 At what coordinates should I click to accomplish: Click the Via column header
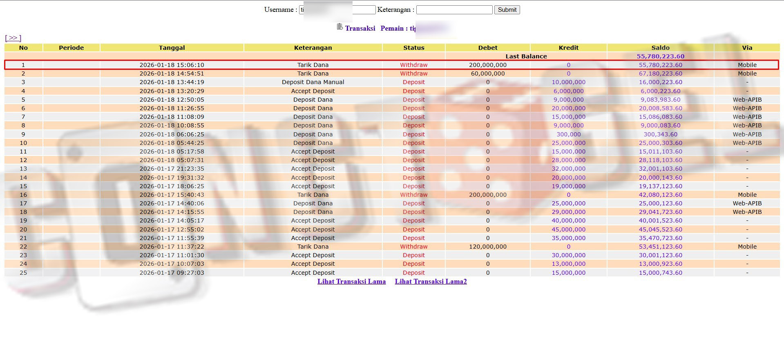tap(747, 48)
